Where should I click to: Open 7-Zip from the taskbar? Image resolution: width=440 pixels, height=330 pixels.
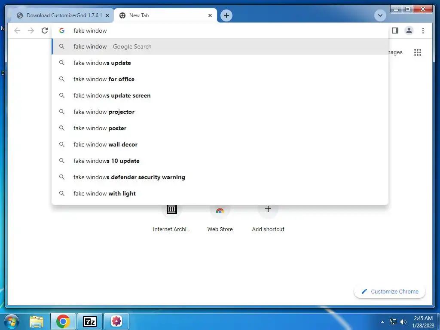pos(90,321)
